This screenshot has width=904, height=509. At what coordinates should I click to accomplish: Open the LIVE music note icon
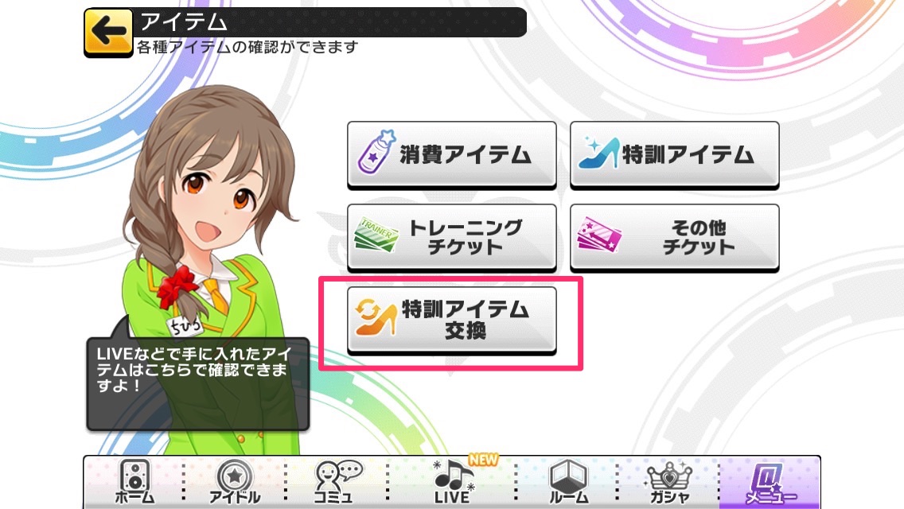[453, 482]
